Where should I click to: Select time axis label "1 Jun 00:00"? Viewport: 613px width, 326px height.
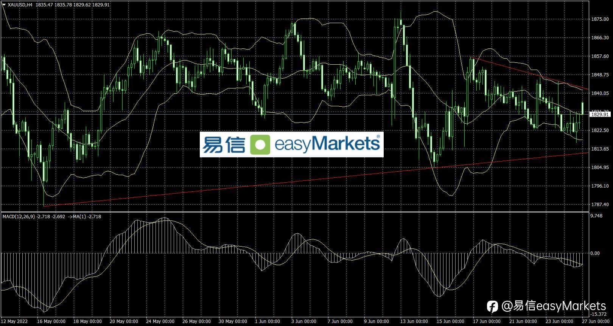[x=268, y=321]
